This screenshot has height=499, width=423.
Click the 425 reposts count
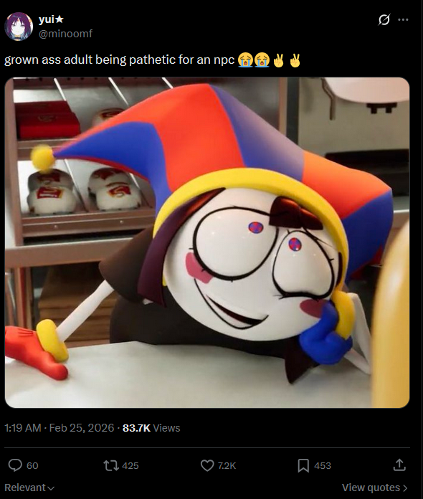[x=130, y=465]
